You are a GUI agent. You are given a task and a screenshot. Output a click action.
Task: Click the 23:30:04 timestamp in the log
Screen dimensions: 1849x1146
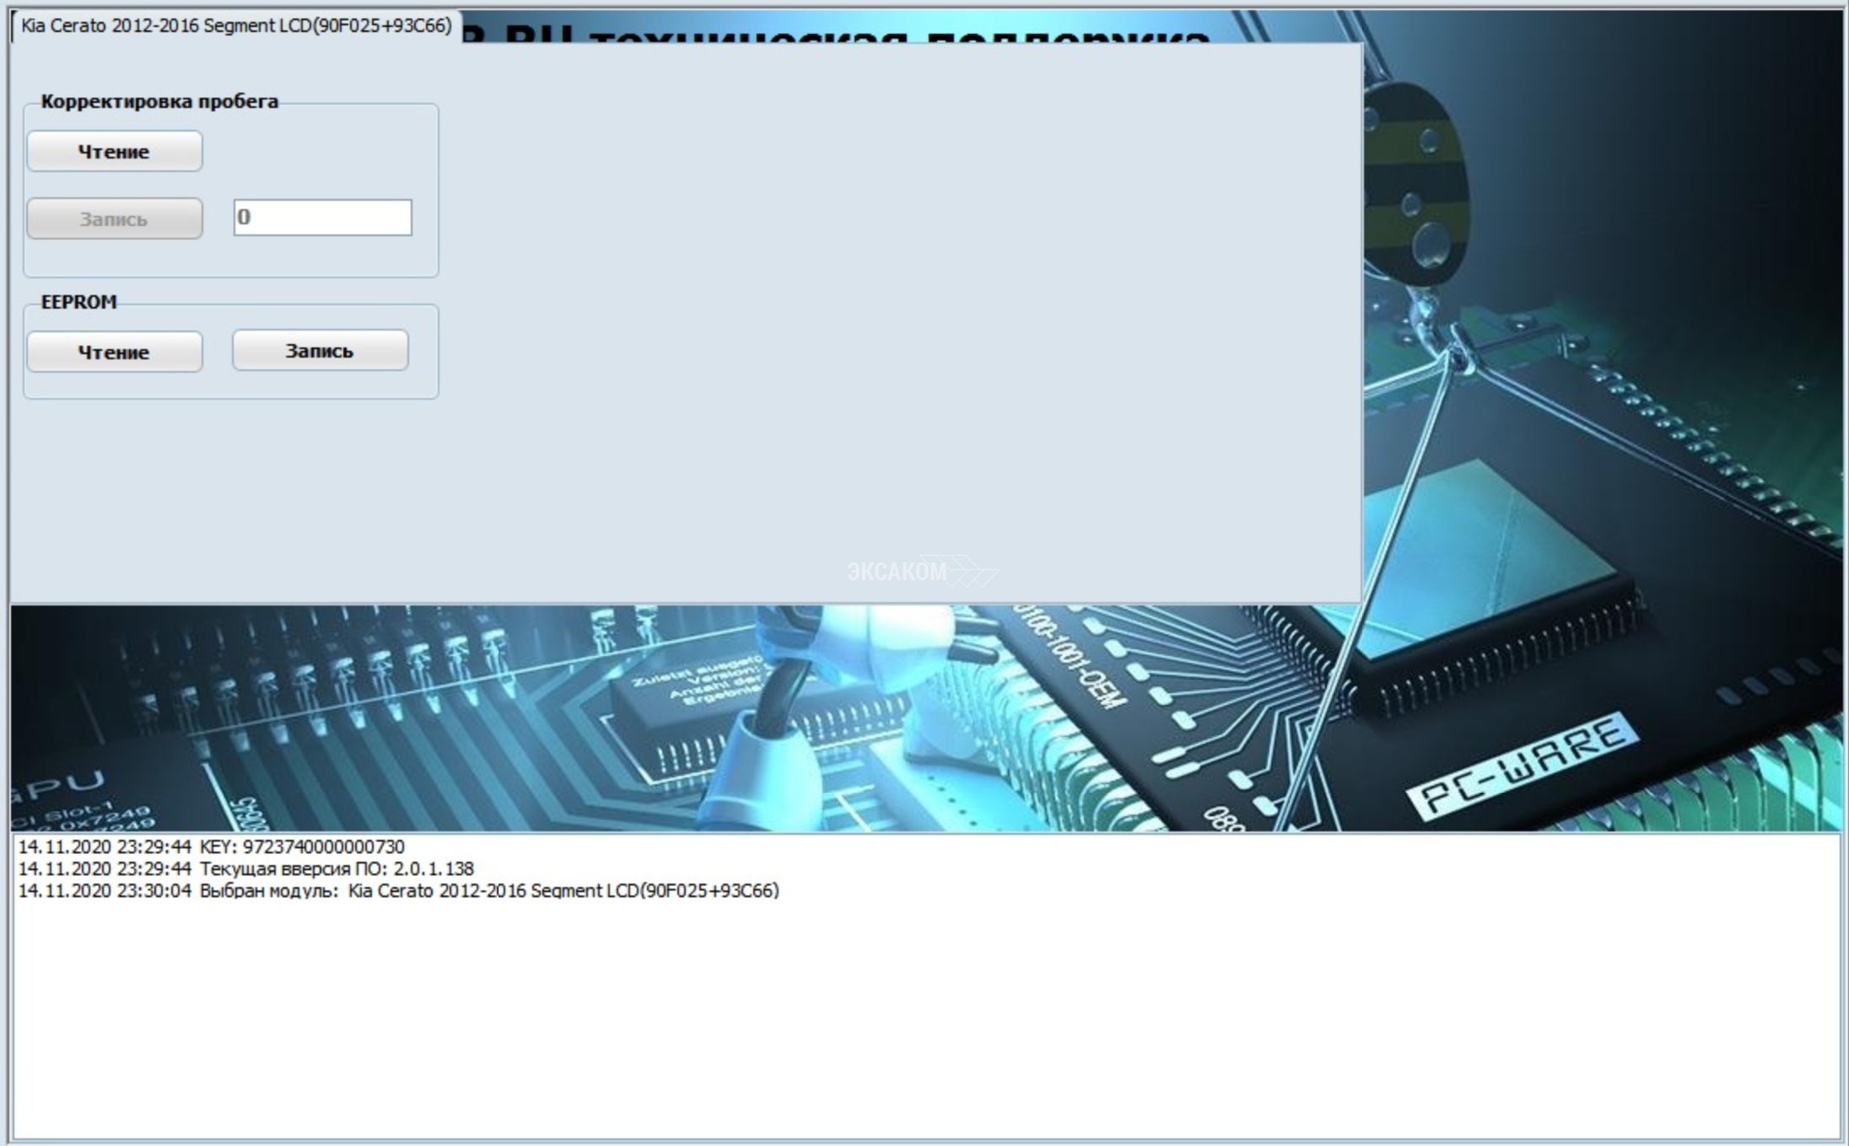coord(154,890)
